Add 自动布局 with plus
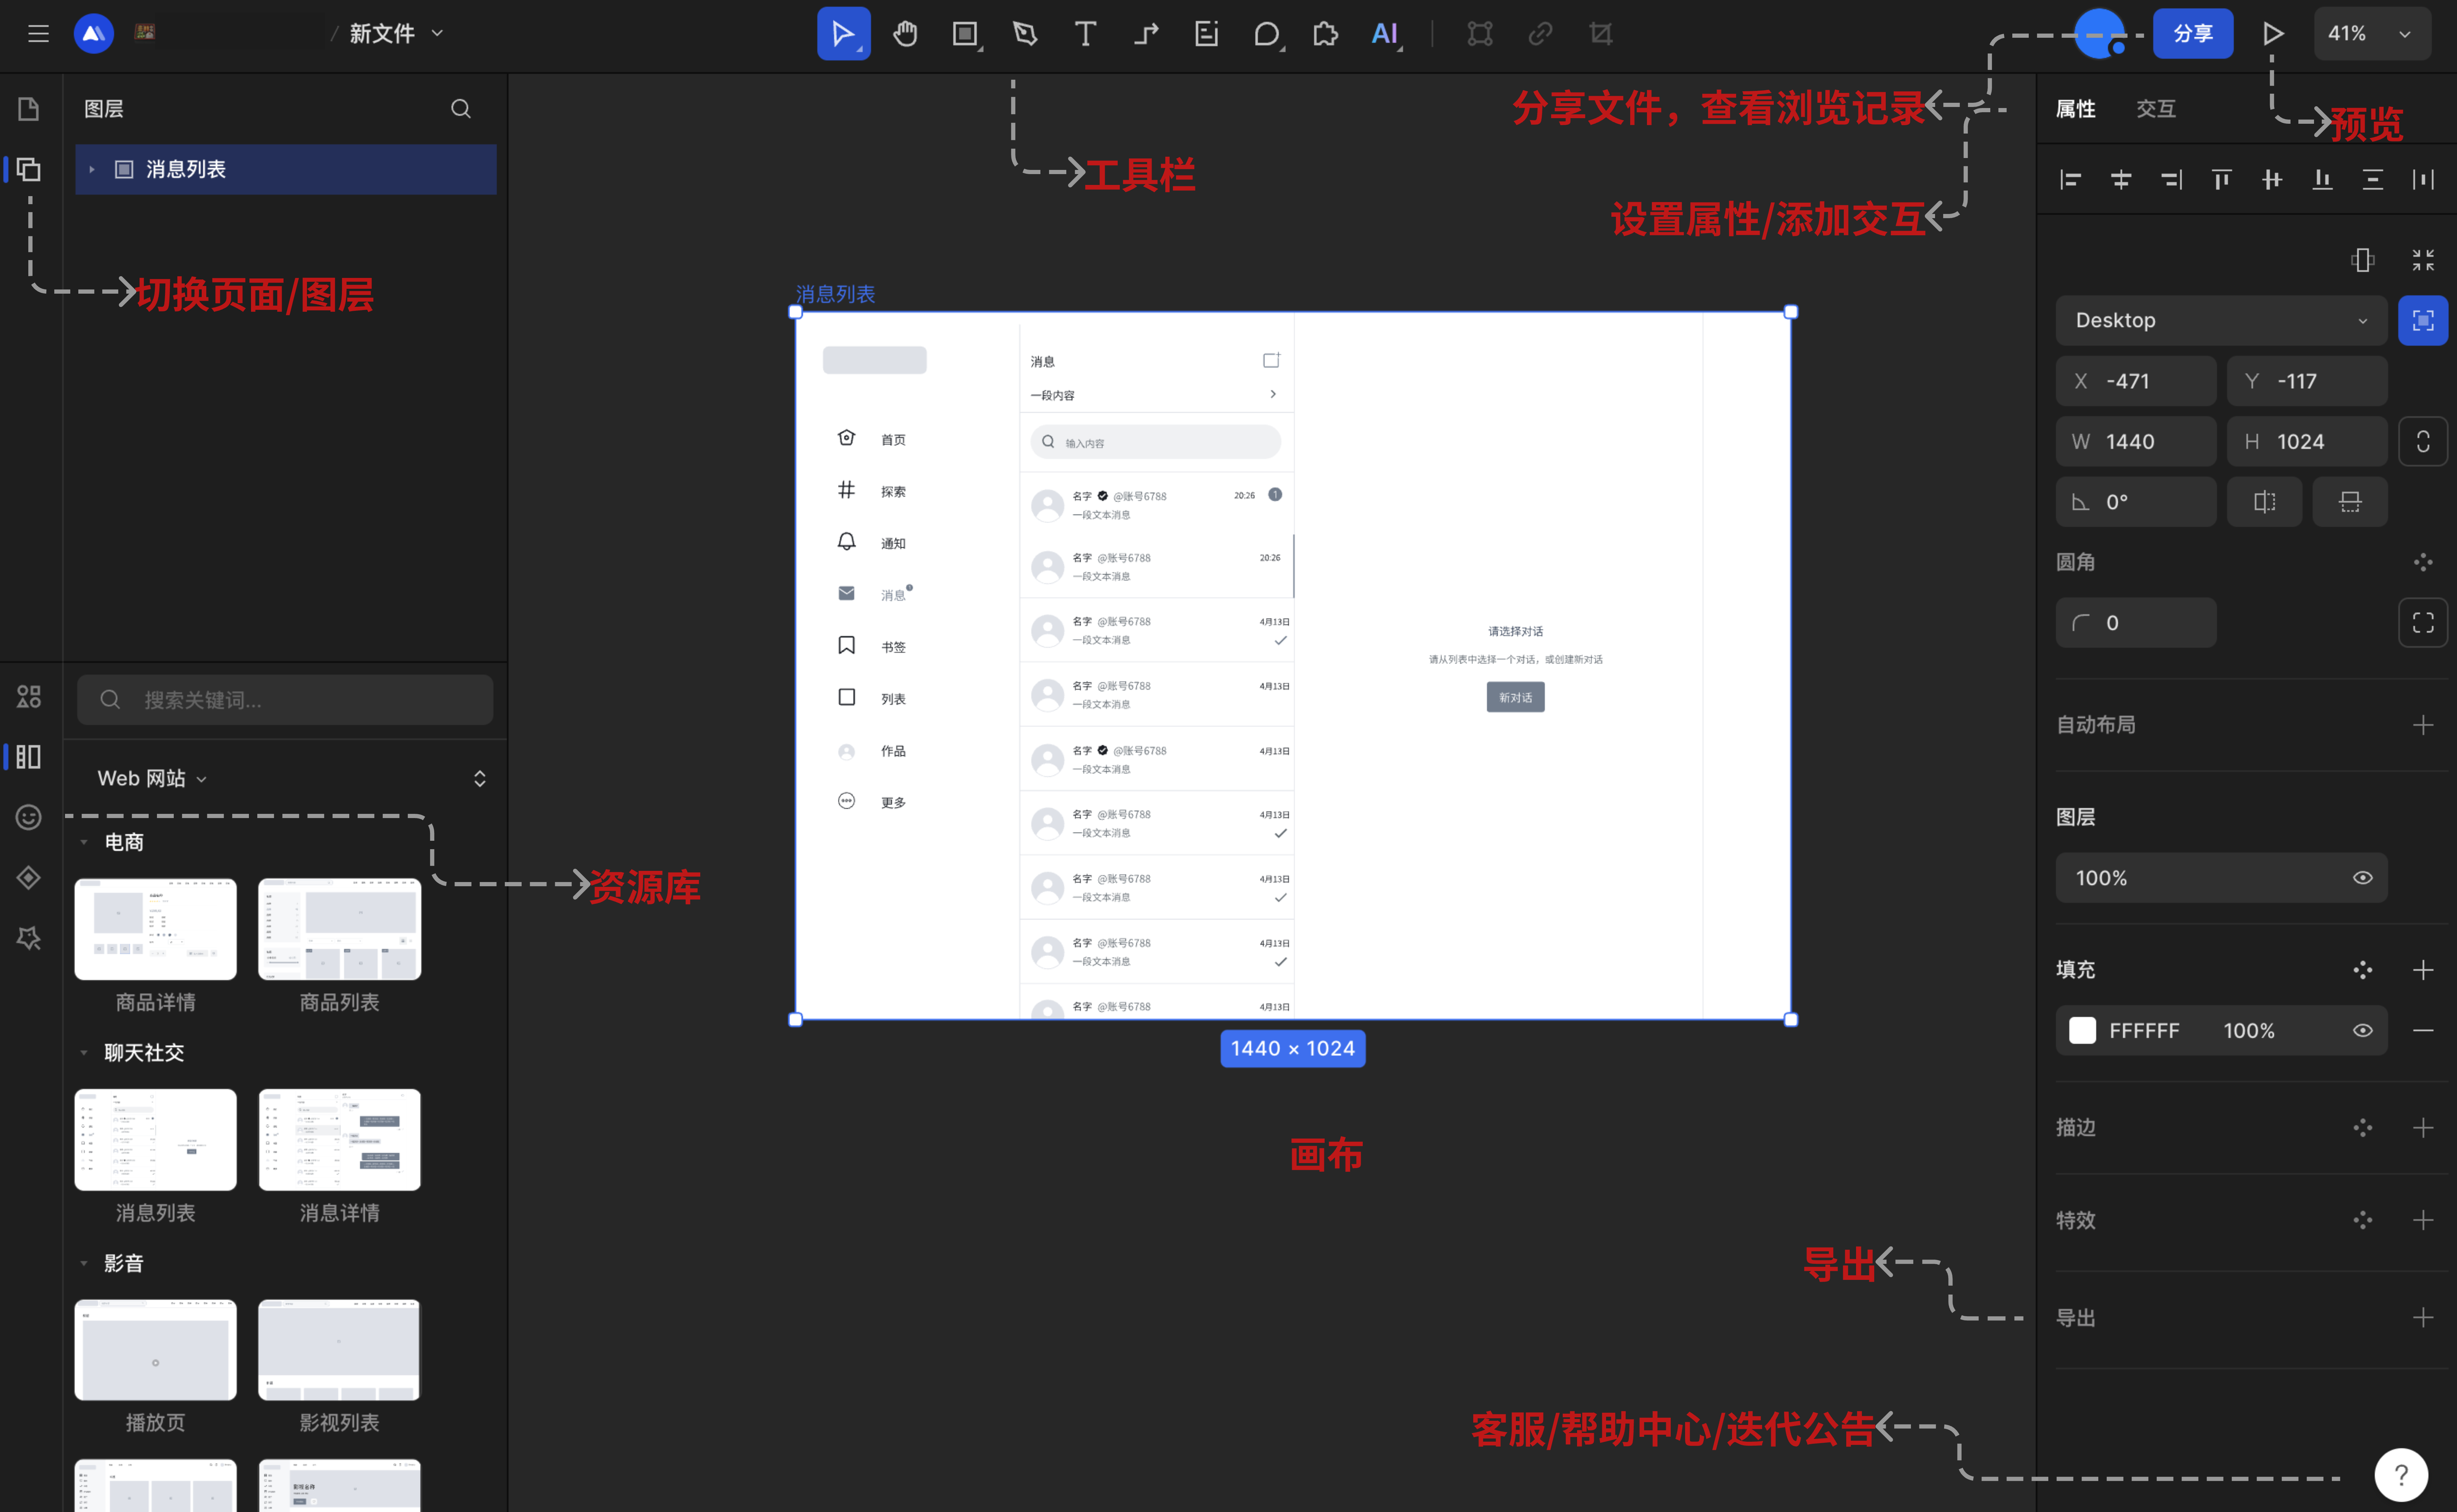Viewport: 2457px width, 1512px height. tap(2423, 725)
